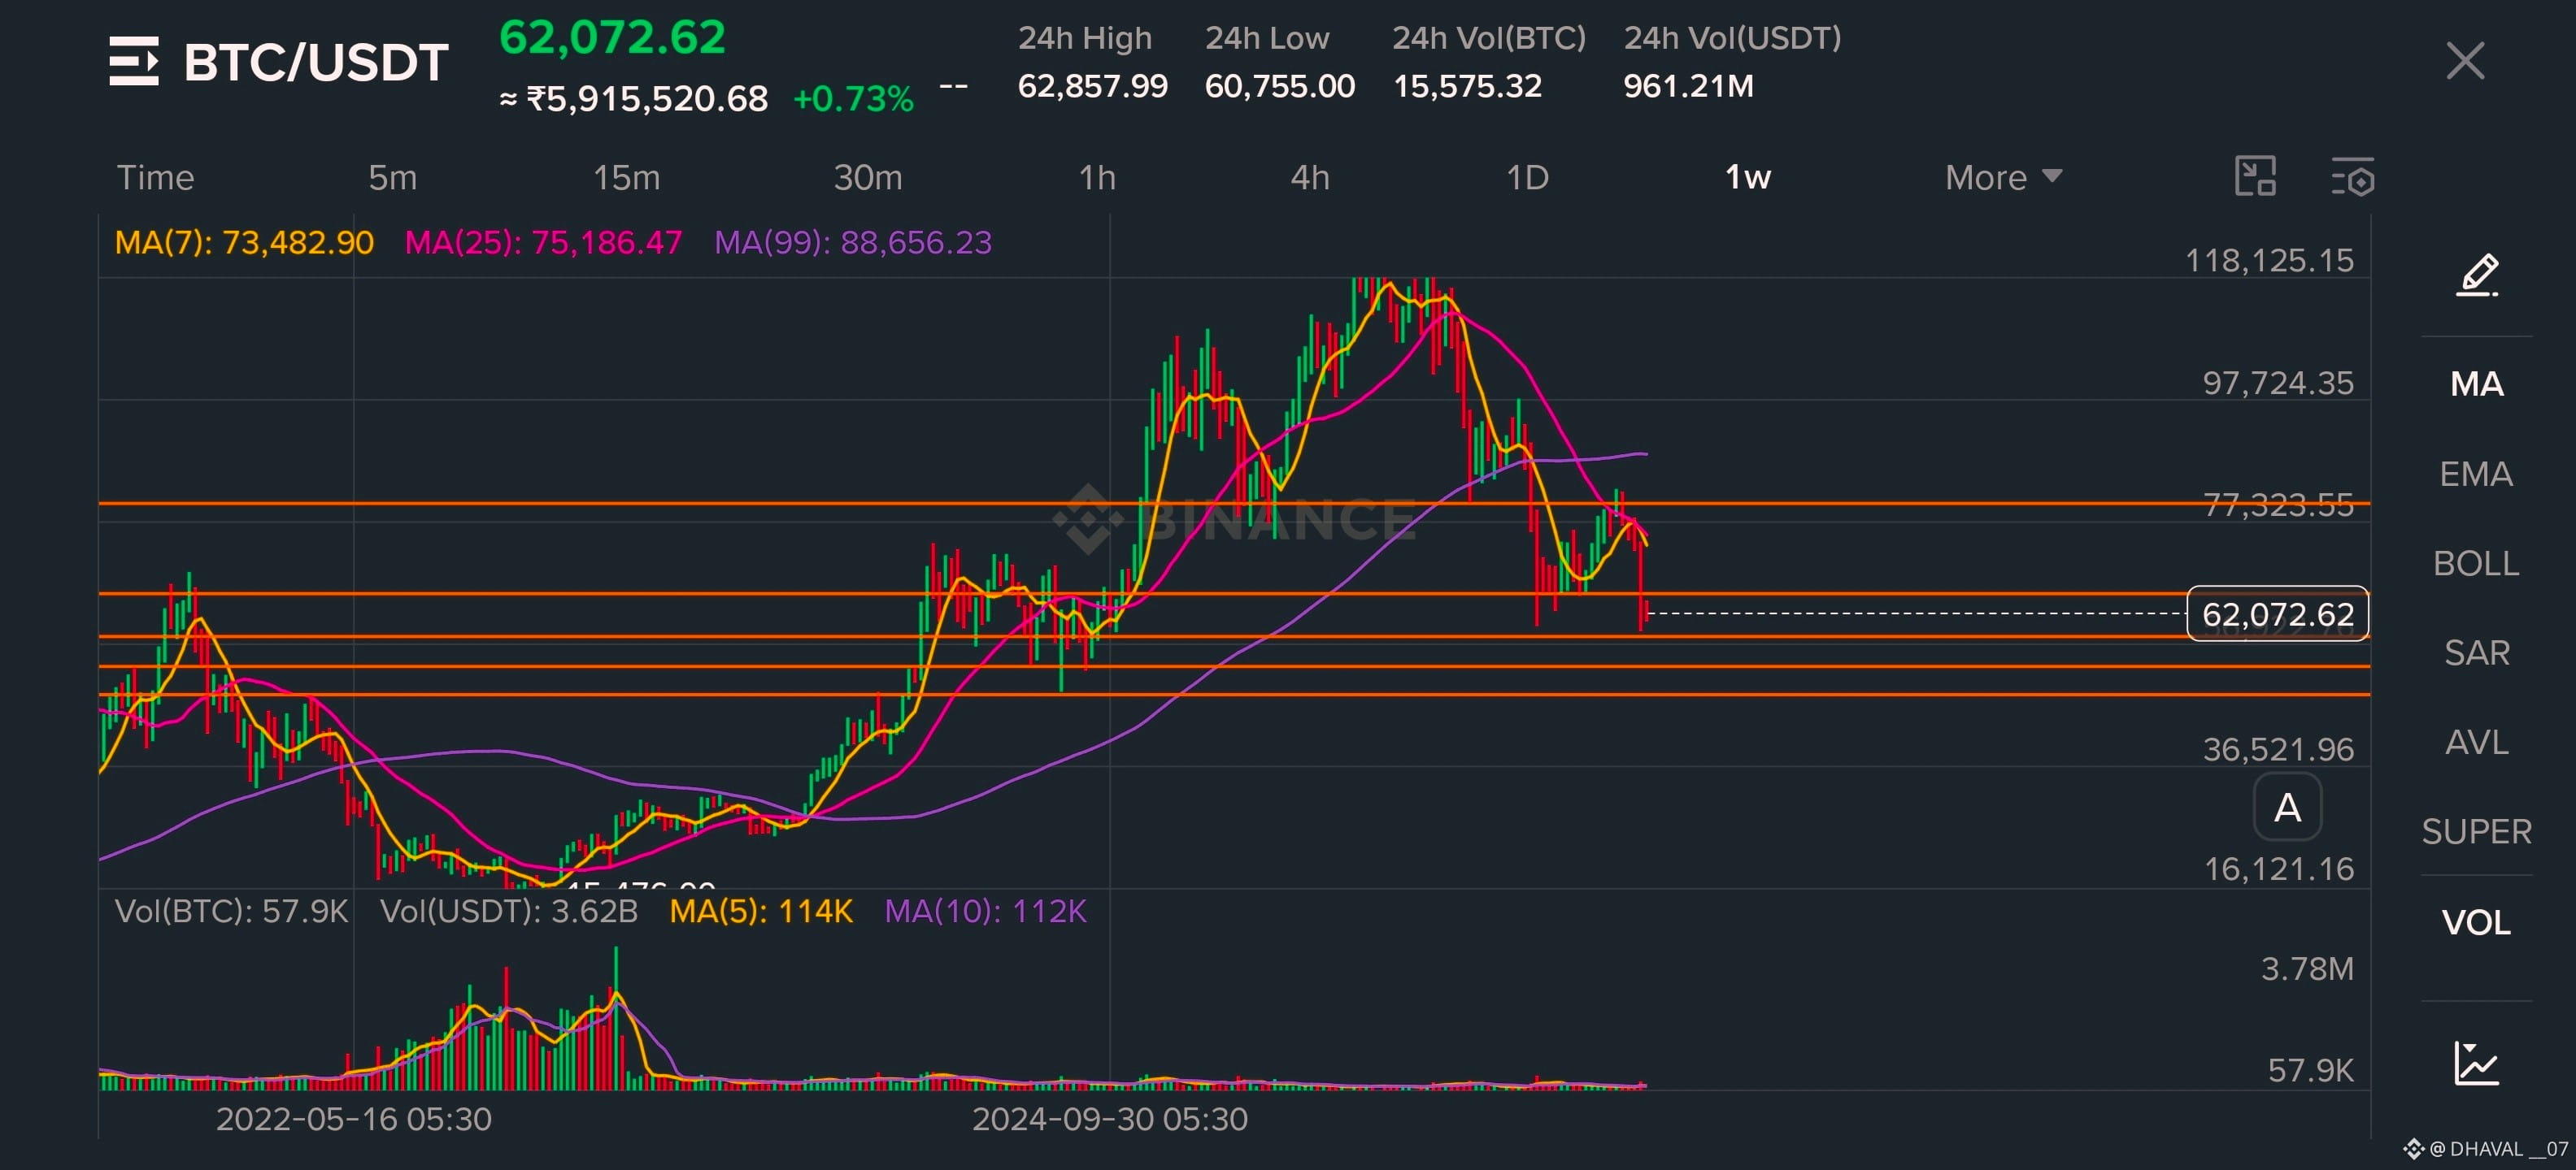Tap the 24h Vol(USDT) value 961.21M
This screenshot has height=1170, width=2576.
point(1688,86)
